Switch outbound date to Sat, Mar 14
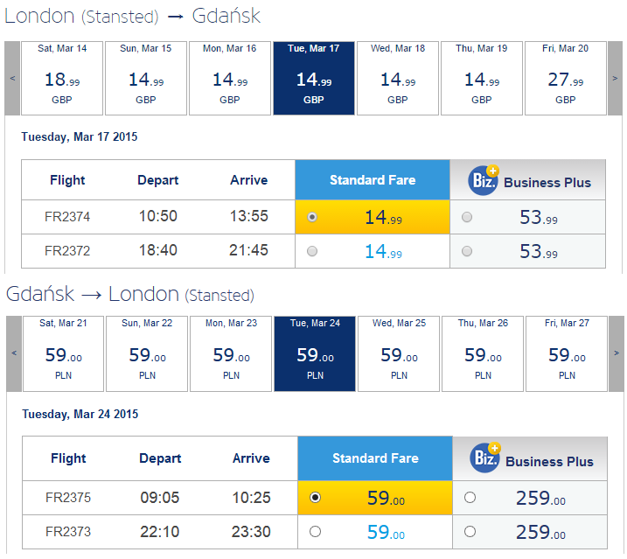 [x=62, y=79]
